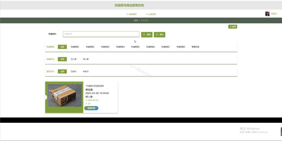Filter by 快递类型2
The height and width of the screenshot is (141, 282).
90,47
